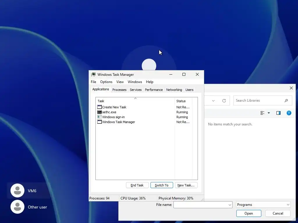Switch to the Services tab
Screen dimensions: 298x223
pos(136,90)
